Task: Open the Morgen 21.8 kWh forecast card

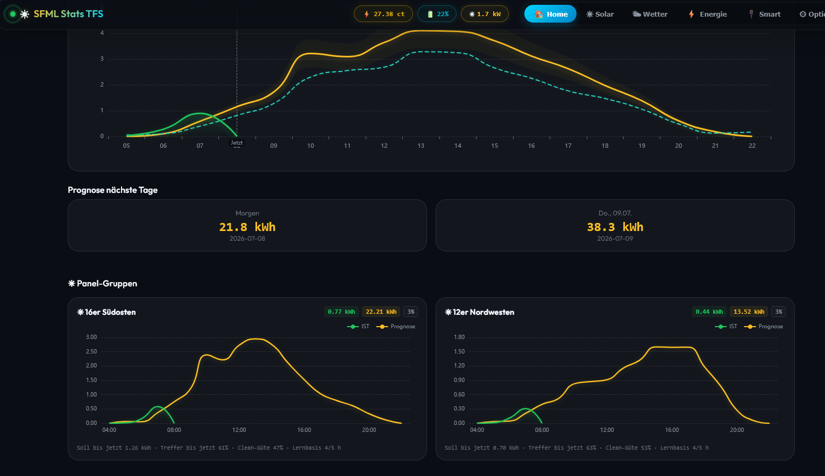Action: (247, 225)
